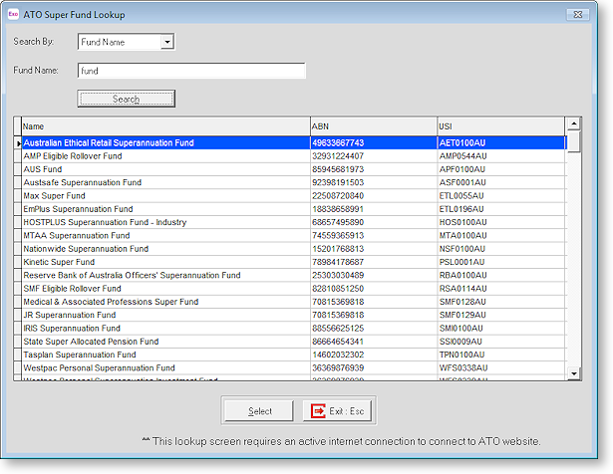Click the Select button
613x474 pixels.
pyautogui.click(x=259, y=410)
